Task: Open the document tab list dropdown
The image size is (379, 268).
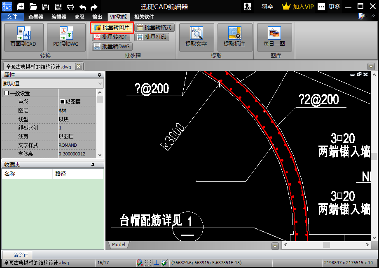Action: [x=371, y=66]
